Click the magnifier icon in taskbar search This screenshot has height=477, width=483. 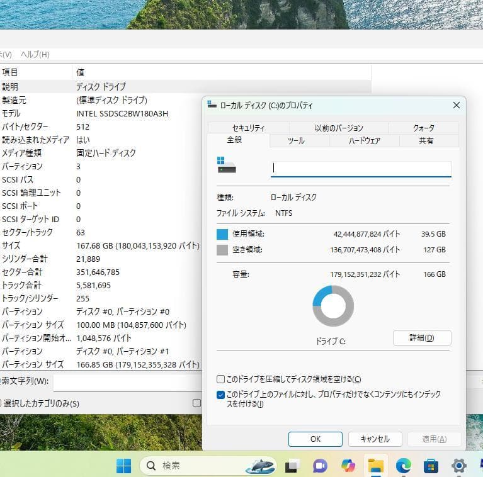[151, 466]
